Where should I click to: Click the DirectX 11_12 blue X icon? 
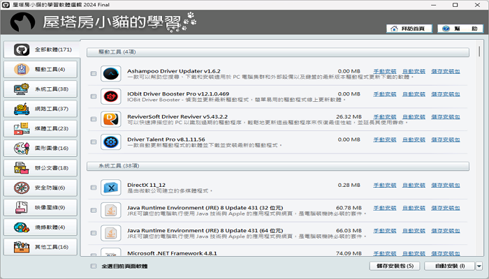110,188
